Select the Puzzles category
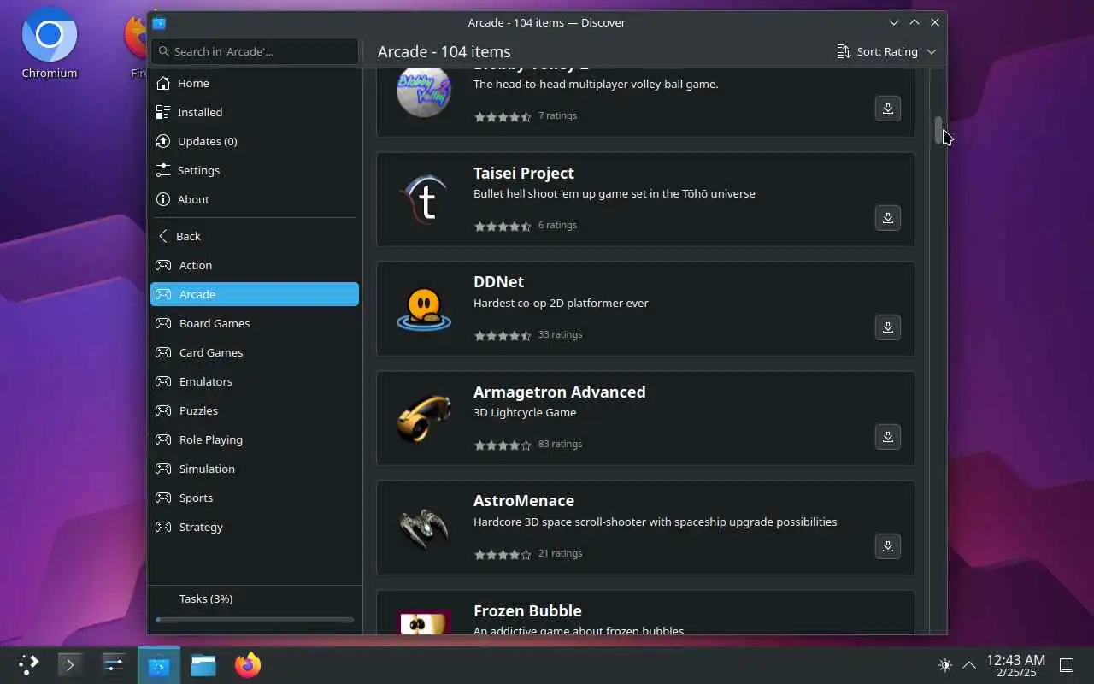1094x684 pixels. (255, 410)
